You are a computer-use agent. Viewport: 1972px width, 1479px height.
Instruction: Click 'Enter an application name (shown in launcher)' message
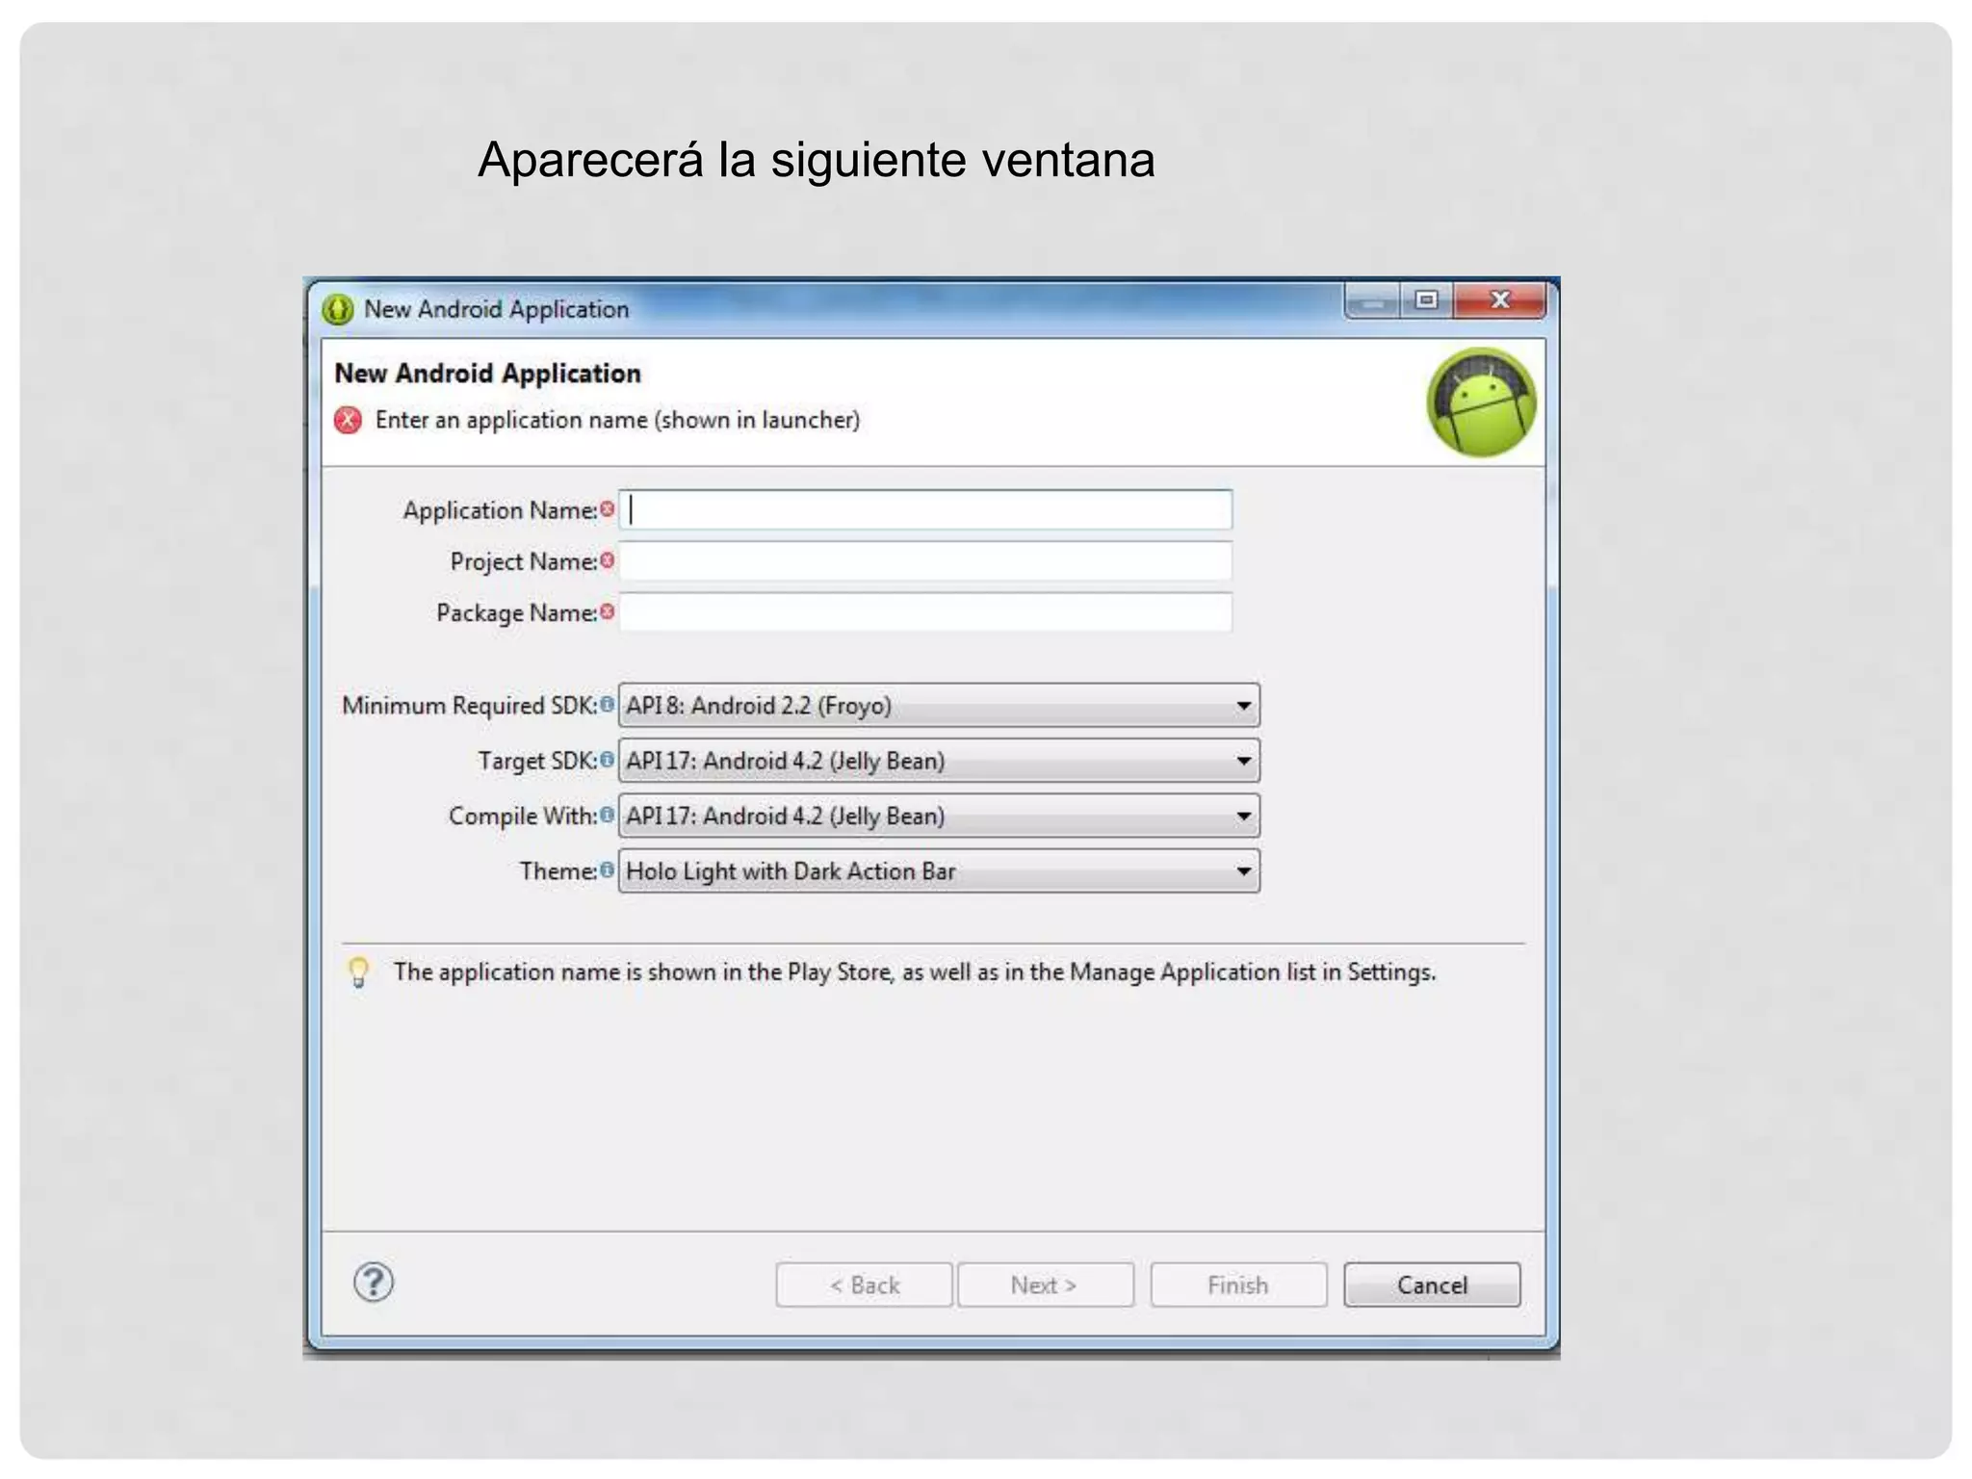(x=617, y=420)
